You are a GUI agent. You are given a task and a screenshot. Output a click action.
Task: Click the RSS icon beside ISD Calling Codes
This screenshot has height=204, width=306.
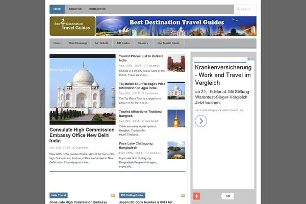[183, 195]
